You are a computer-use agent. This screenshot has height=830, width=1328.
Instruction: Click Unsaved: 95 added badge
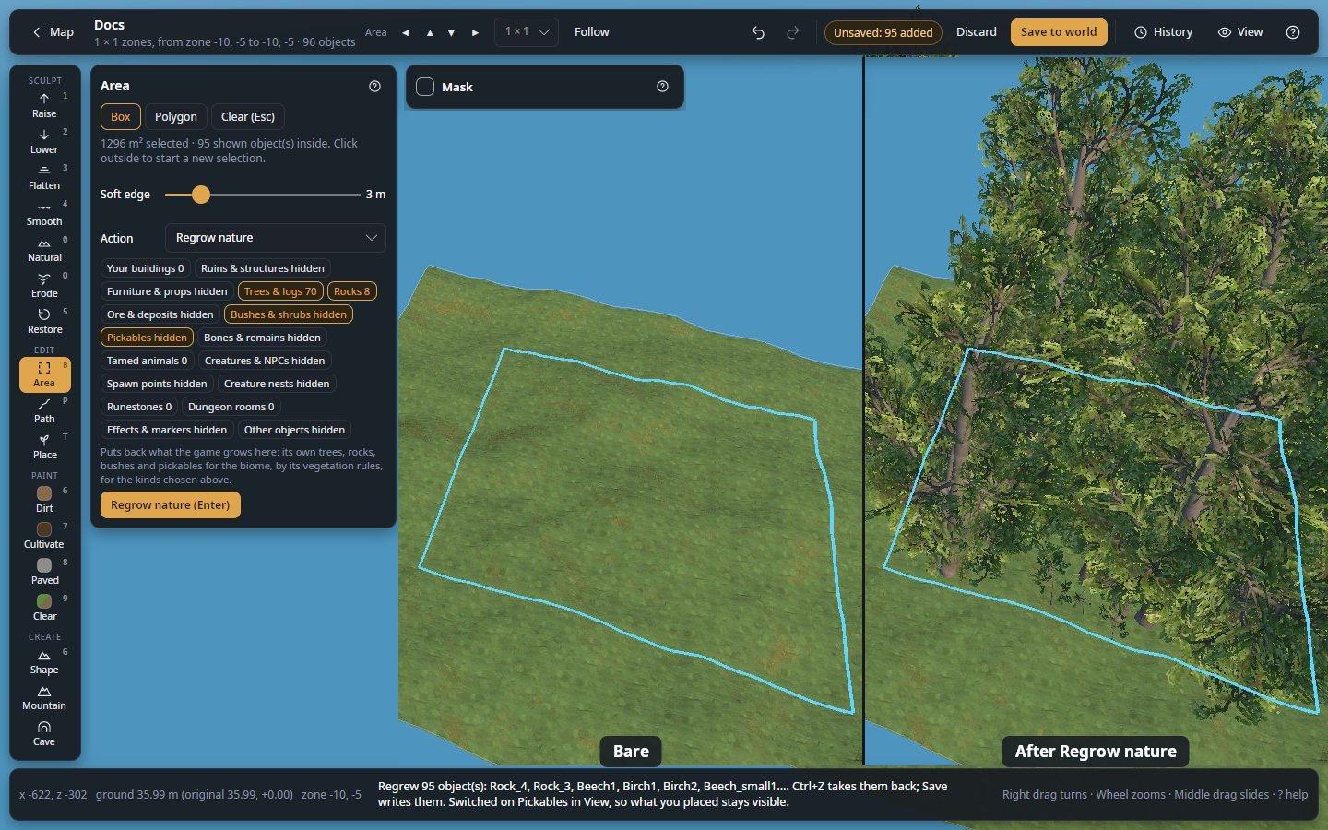tap(883, 32)
